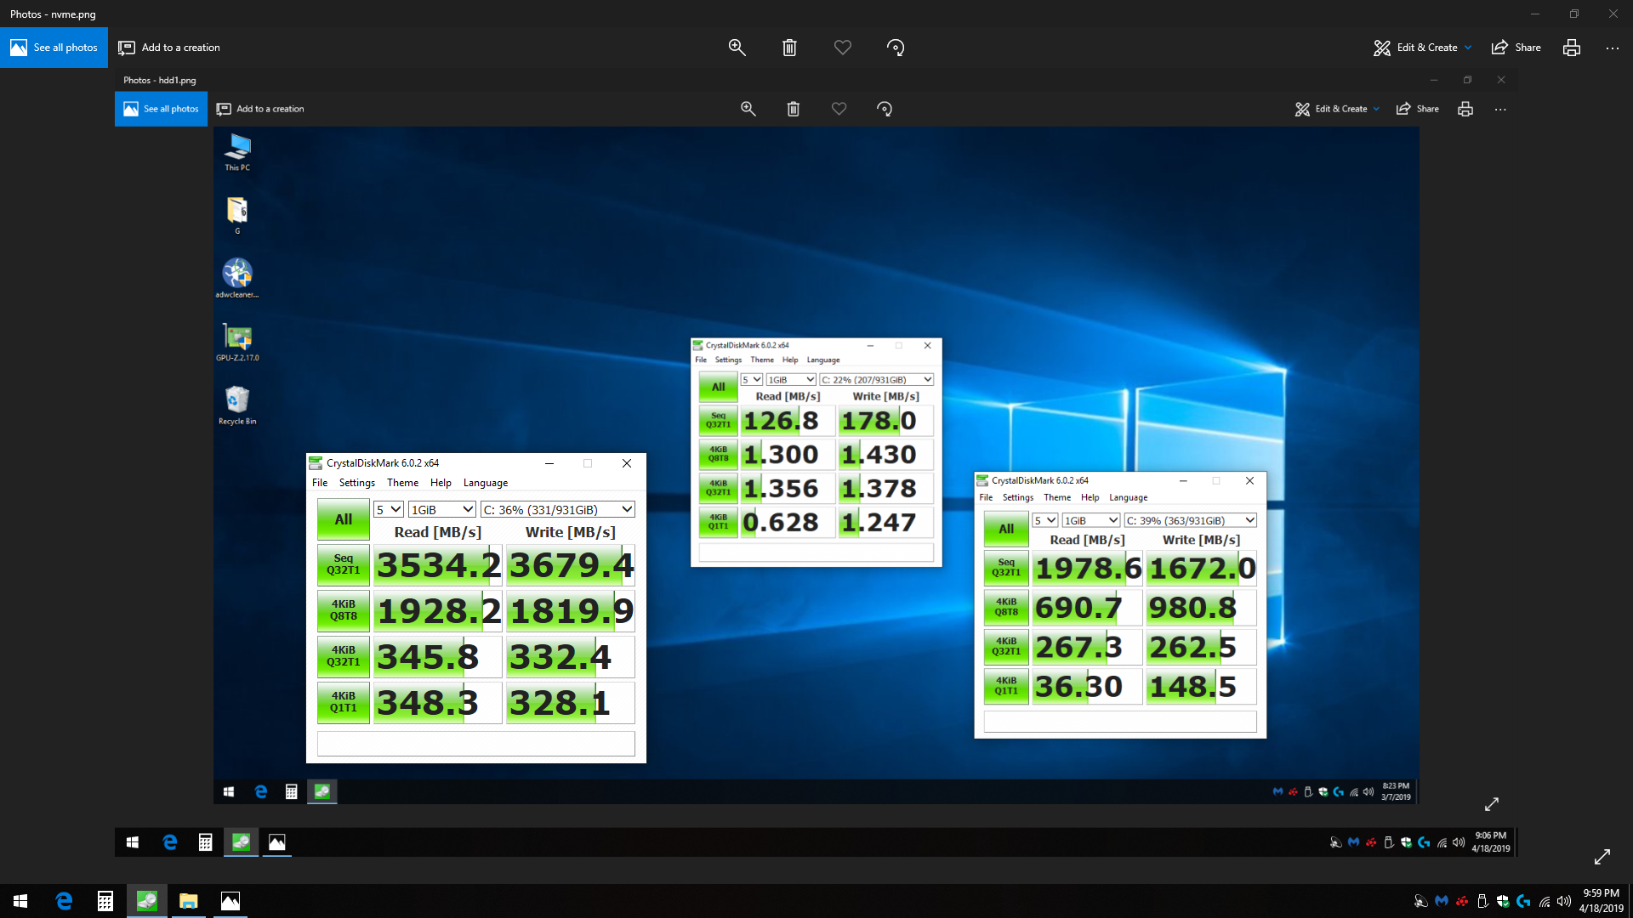Open the 1GiB size dropdown in the 36% window

(442, 509)
